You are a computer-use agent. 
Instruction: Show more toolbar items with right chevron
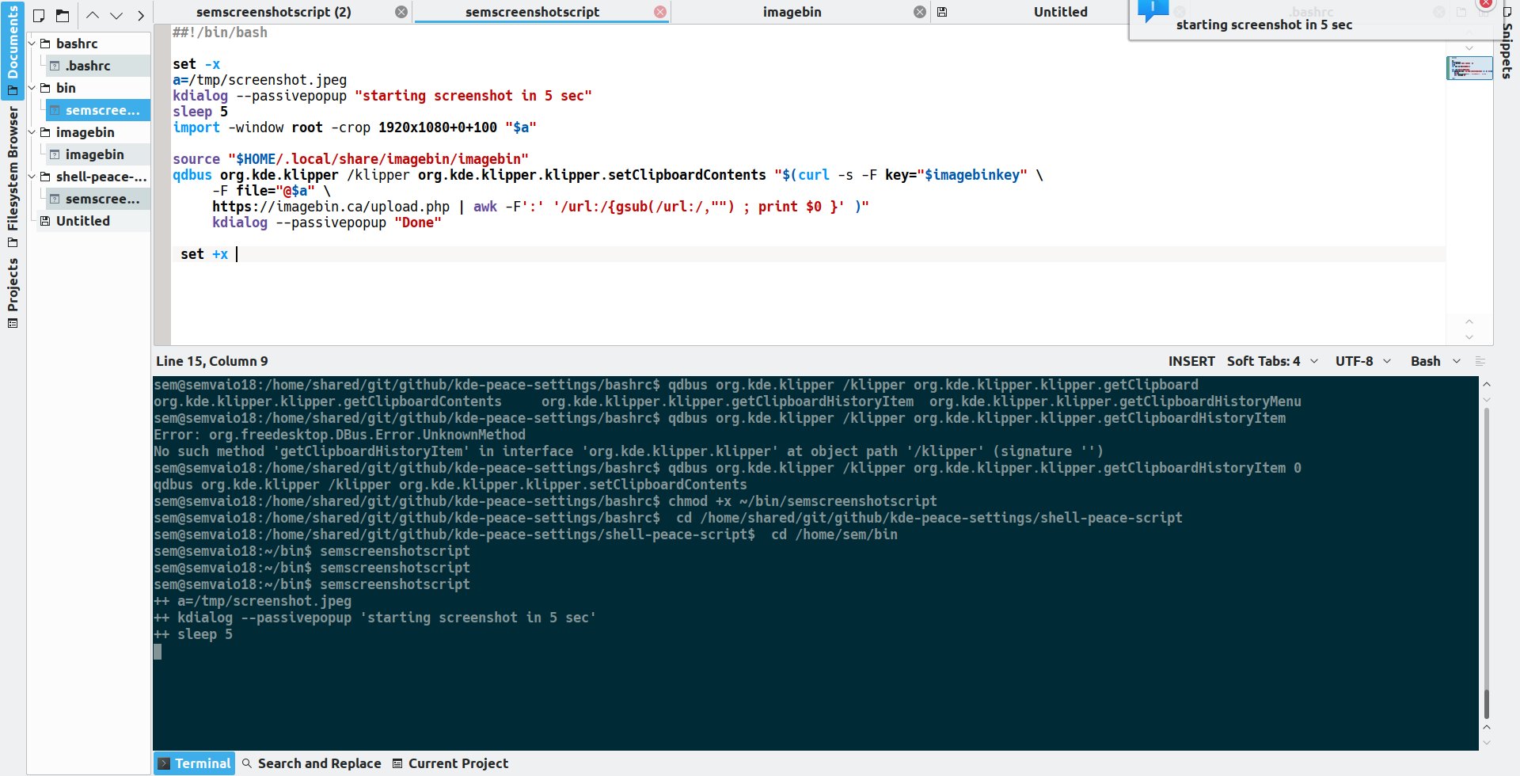141,15
